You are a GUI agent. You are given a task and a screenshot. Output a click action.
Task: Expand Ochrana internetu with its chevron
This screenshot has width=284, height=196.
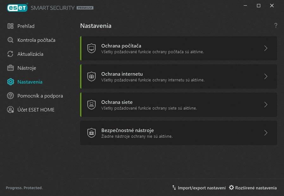click(266, 77)
